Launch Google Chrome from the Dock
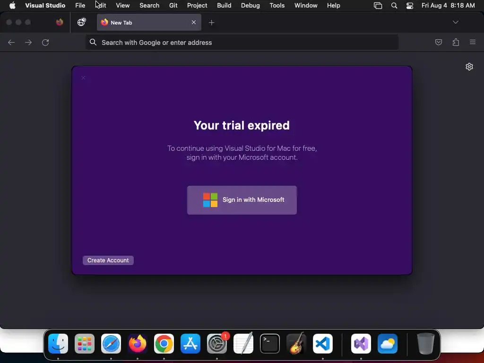The width and height of the screenshot is (484, 363). 164,344
